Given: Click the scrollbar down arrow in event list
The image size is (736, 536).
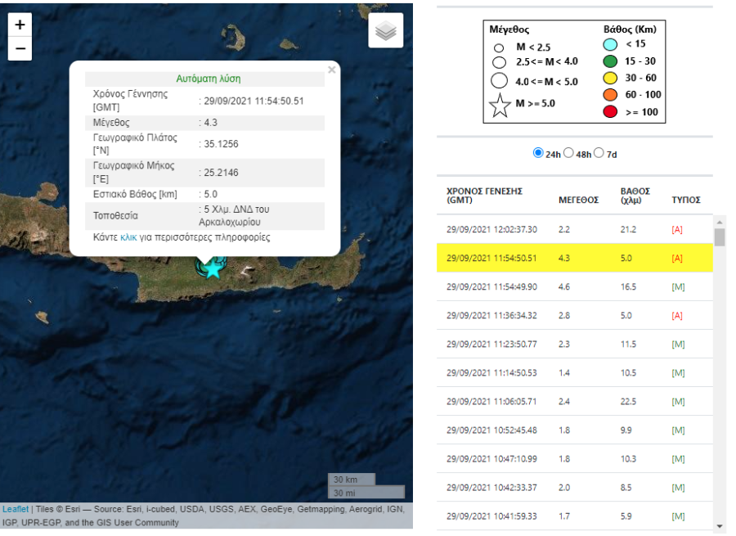Looking at the screenshot, I should 720,527.
